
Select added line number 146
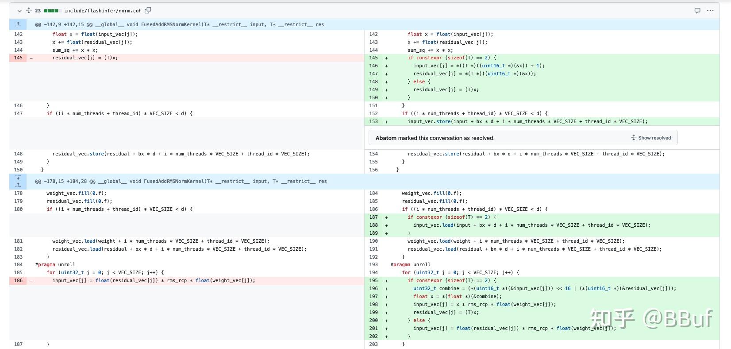[373, 66]
